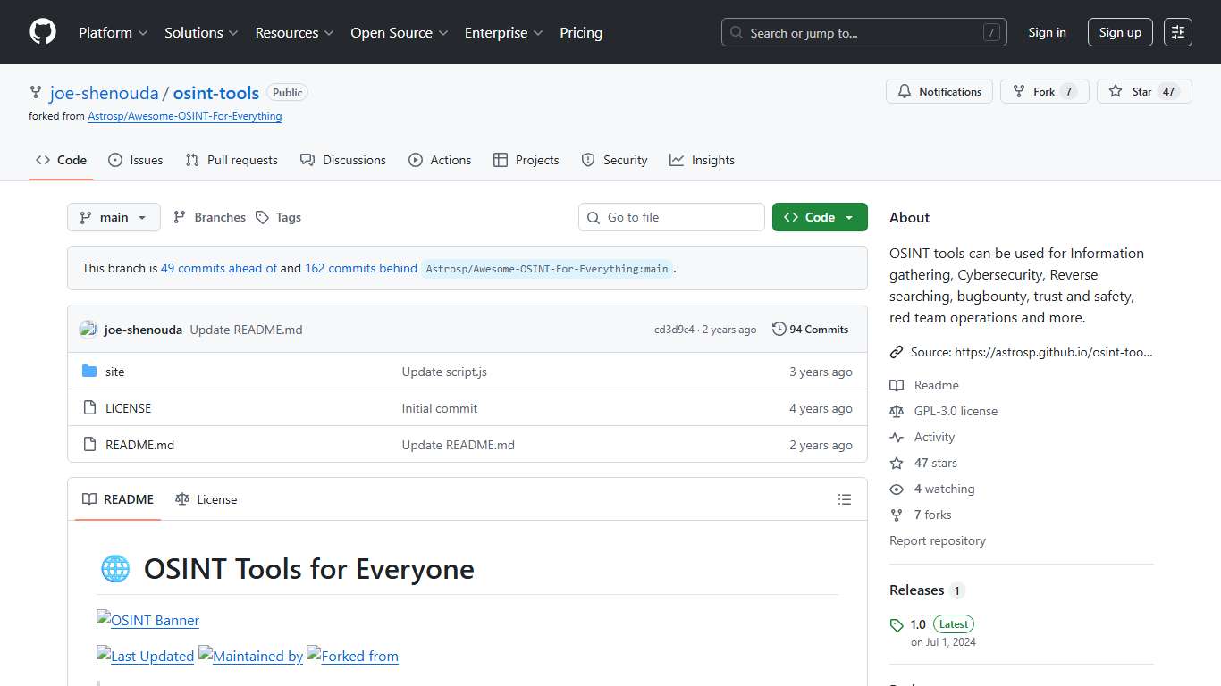Open the Insights tab
Viewport: 1221px width, 686px height.
pyautogui.click(x=703, y=160)
